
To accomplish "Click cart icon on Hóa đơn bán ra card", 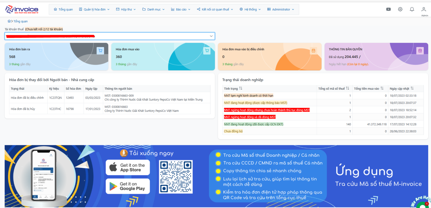I will [x=100, y=51].
